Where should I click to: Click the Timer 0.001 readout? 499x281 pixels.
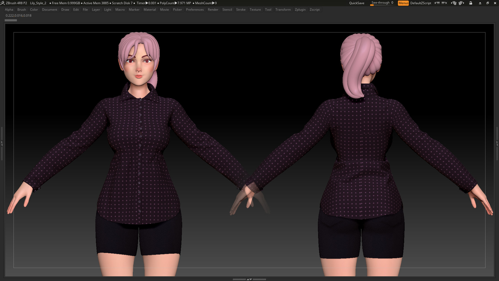point(146,3)
